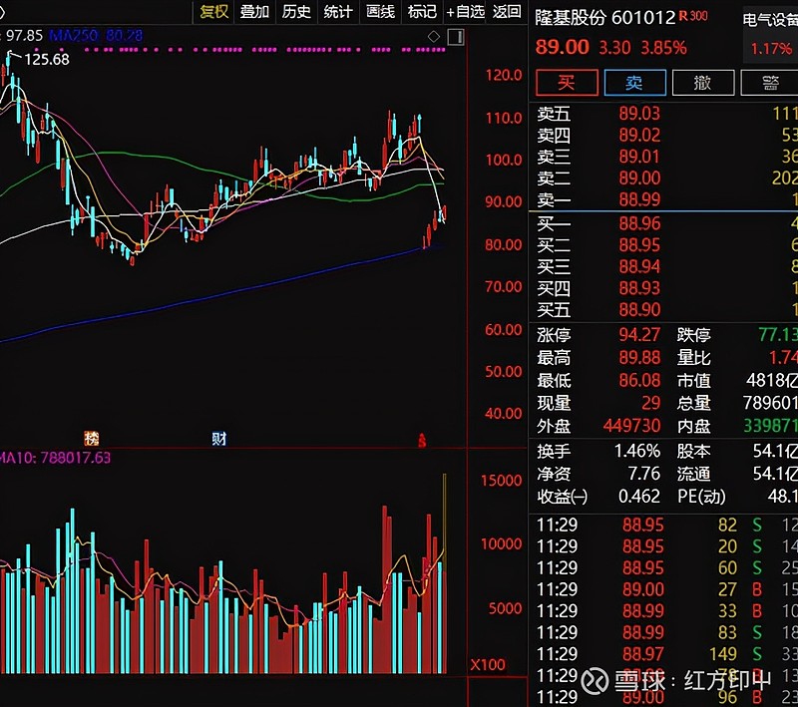Viewport: 798px width, 707px height.
Task: Click the 收益(一) value 0.462
Action: [639, 496]
